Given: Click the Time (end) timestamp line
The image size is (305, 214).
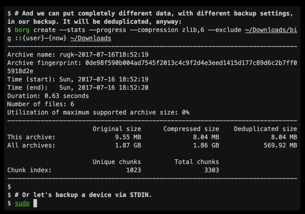Looking at the screenshot, I should (78, 88).
